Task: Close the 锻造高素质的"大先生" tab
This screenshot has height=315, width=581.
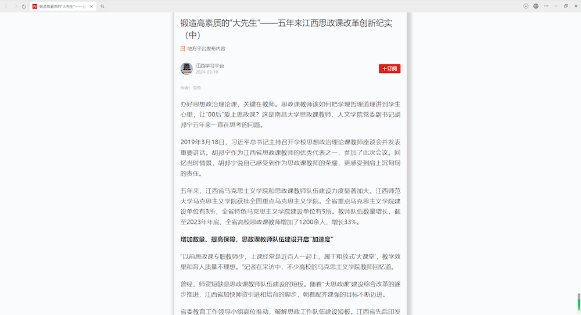Action: [92, 6]
